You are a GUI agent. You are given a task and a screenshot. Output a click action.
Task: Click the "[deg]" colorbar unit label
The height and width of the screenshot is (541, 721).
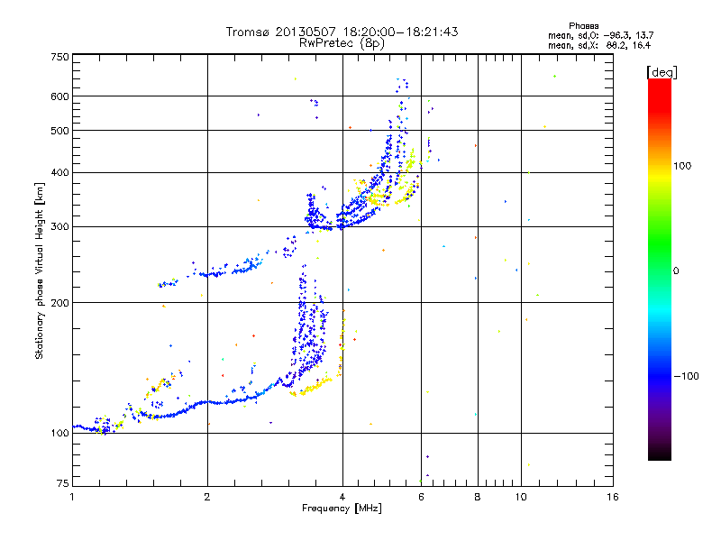662,72
